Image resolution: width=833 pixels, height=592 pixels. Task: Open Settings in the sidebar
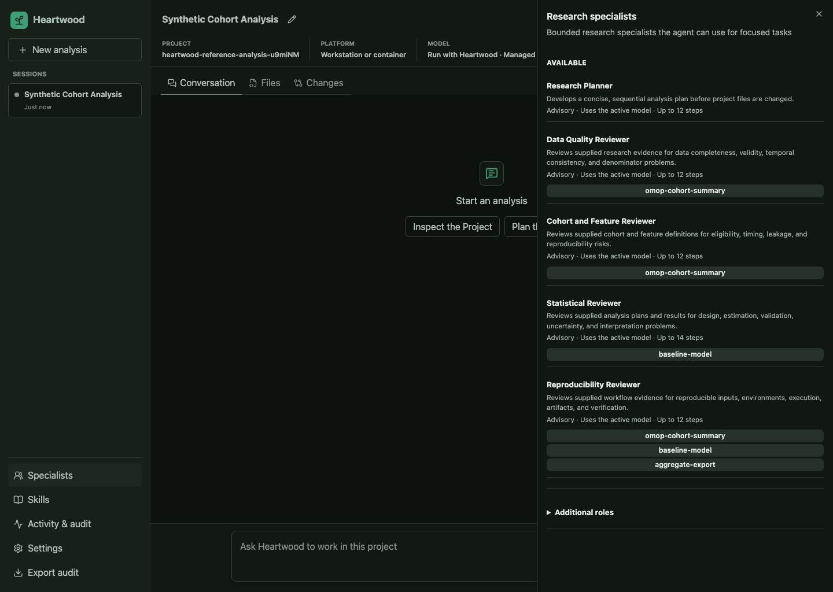tap(75, 548)
